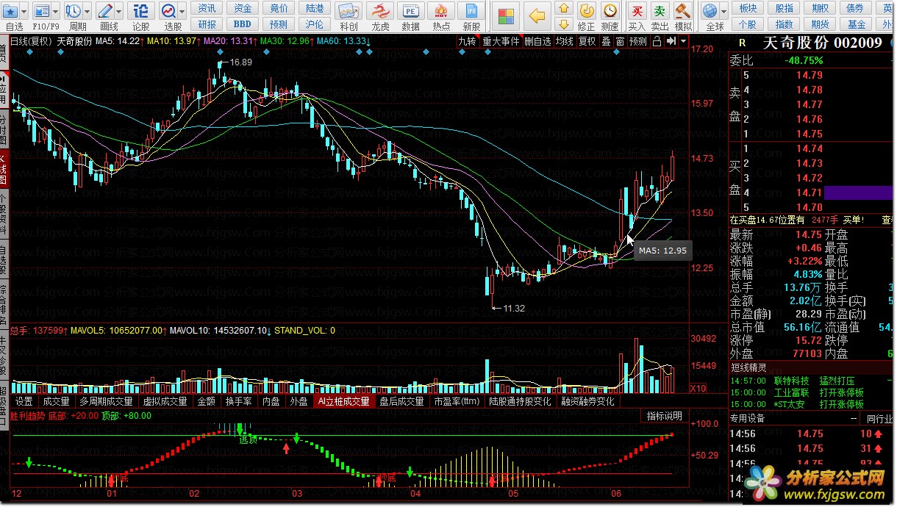Select the 成交量 indicator tab
Image resolution: width=897 pixels, height=507 pixels.
point(56,401)
